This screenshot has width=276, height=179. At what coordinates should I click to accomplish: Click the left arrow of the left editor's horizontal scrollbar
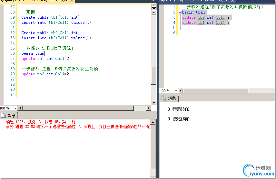(x=20, y=108)
